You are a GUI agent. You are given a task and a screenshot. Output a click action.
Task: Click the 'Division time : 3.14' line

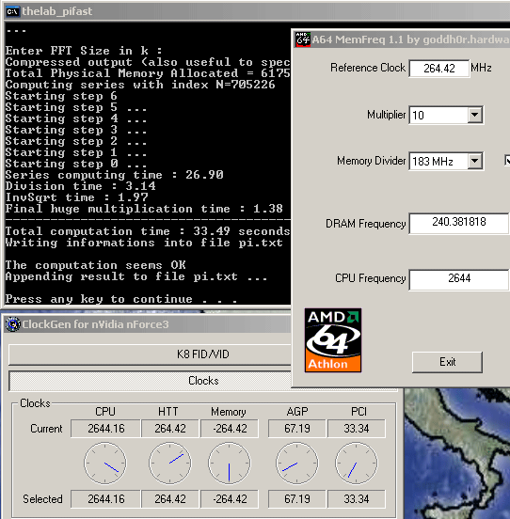(81, 186)
